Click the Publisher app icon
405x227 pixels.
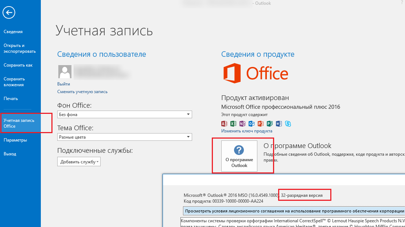pyautogui.click(x=270, y=124)
